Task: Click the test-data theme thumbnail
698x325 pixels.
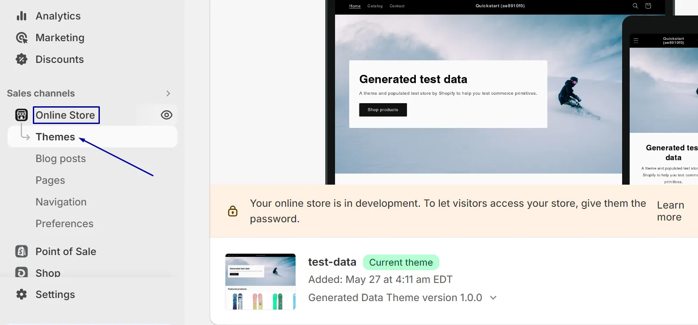Action: coord(260,282)
